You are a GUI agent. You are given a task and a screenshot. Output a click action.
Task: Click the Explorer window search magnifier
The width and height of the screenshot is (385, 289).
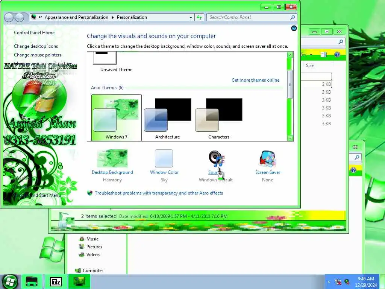[341, 42]
